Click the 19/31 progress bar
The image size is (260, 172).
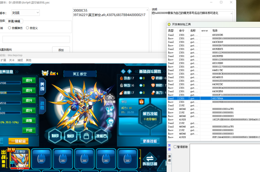[x=10, y=93]
